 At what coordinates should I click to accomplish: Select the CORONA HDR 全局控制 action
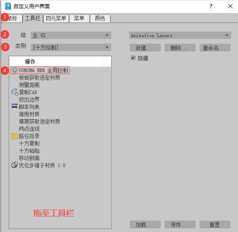pos(40,70)
